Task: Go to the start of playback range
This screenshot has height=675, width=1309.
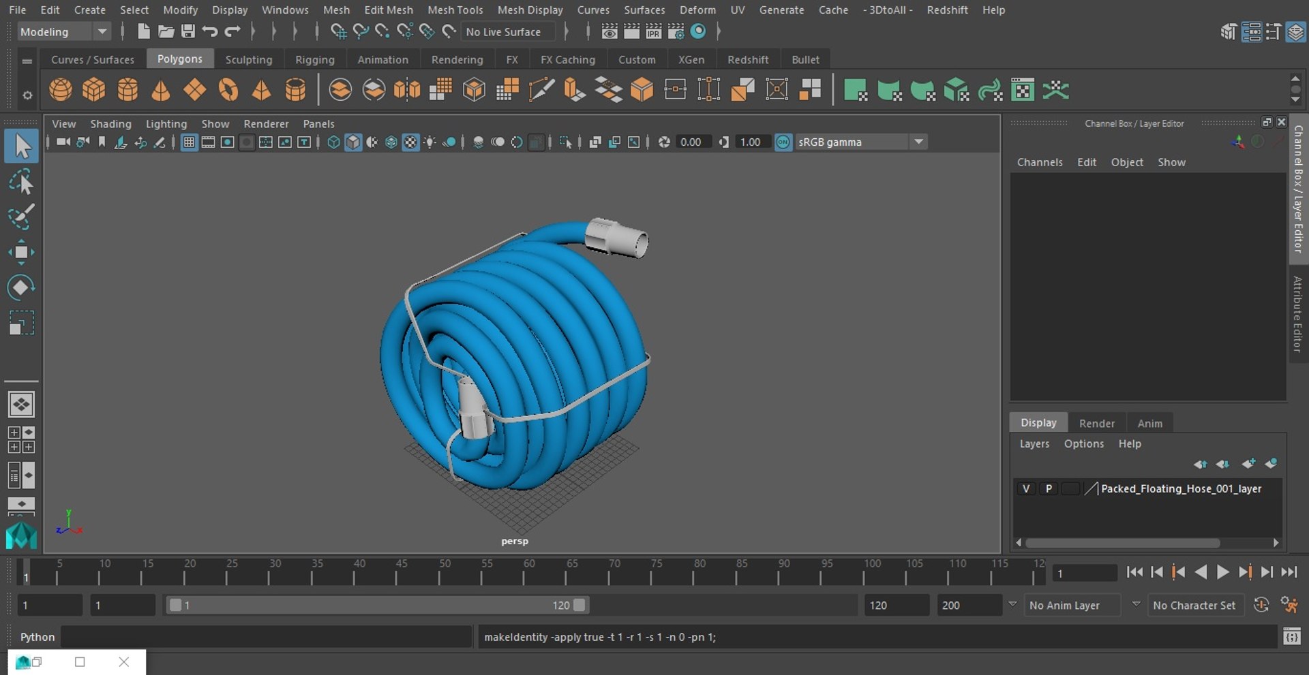Action: point(1134,572)
